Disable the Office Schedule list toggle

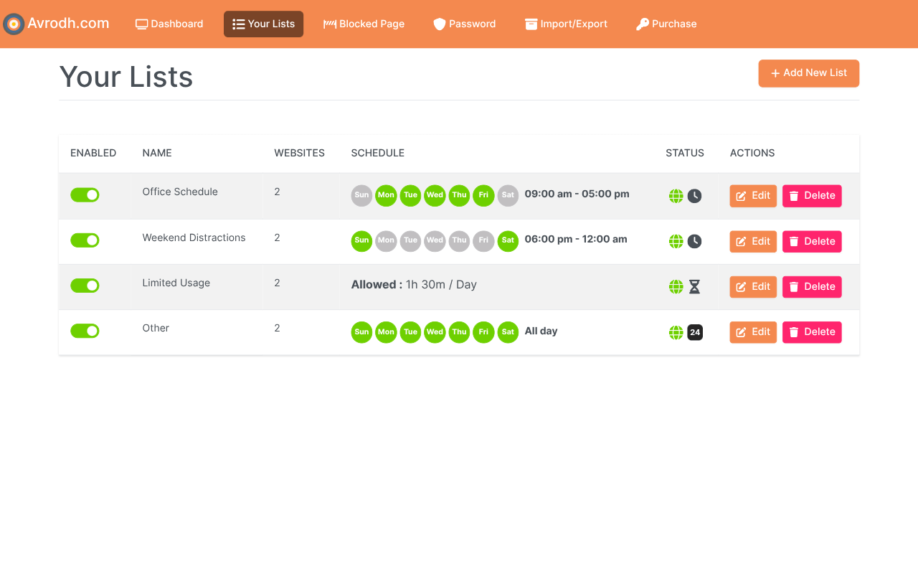click(85, 195)
